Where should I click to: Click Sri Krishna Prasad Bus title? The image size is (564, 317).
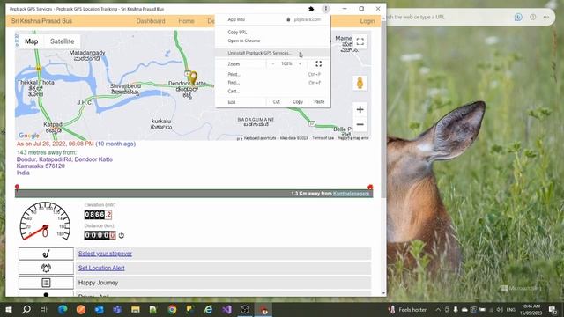41,21
